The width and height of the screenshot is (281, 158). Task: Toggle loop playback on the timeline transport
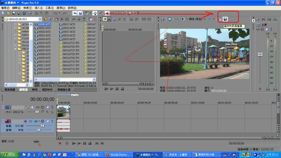67,143
